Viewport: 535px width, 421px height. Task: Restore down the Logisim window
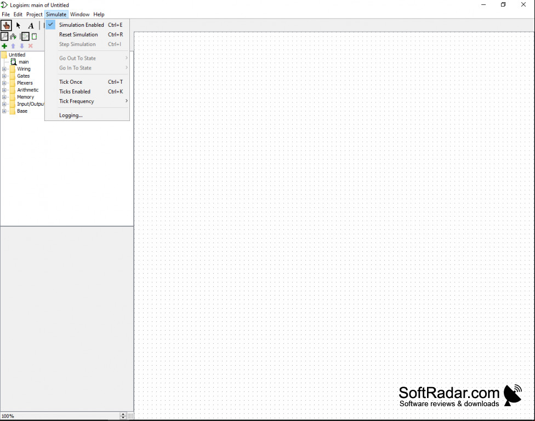click(x=503, y=5)
